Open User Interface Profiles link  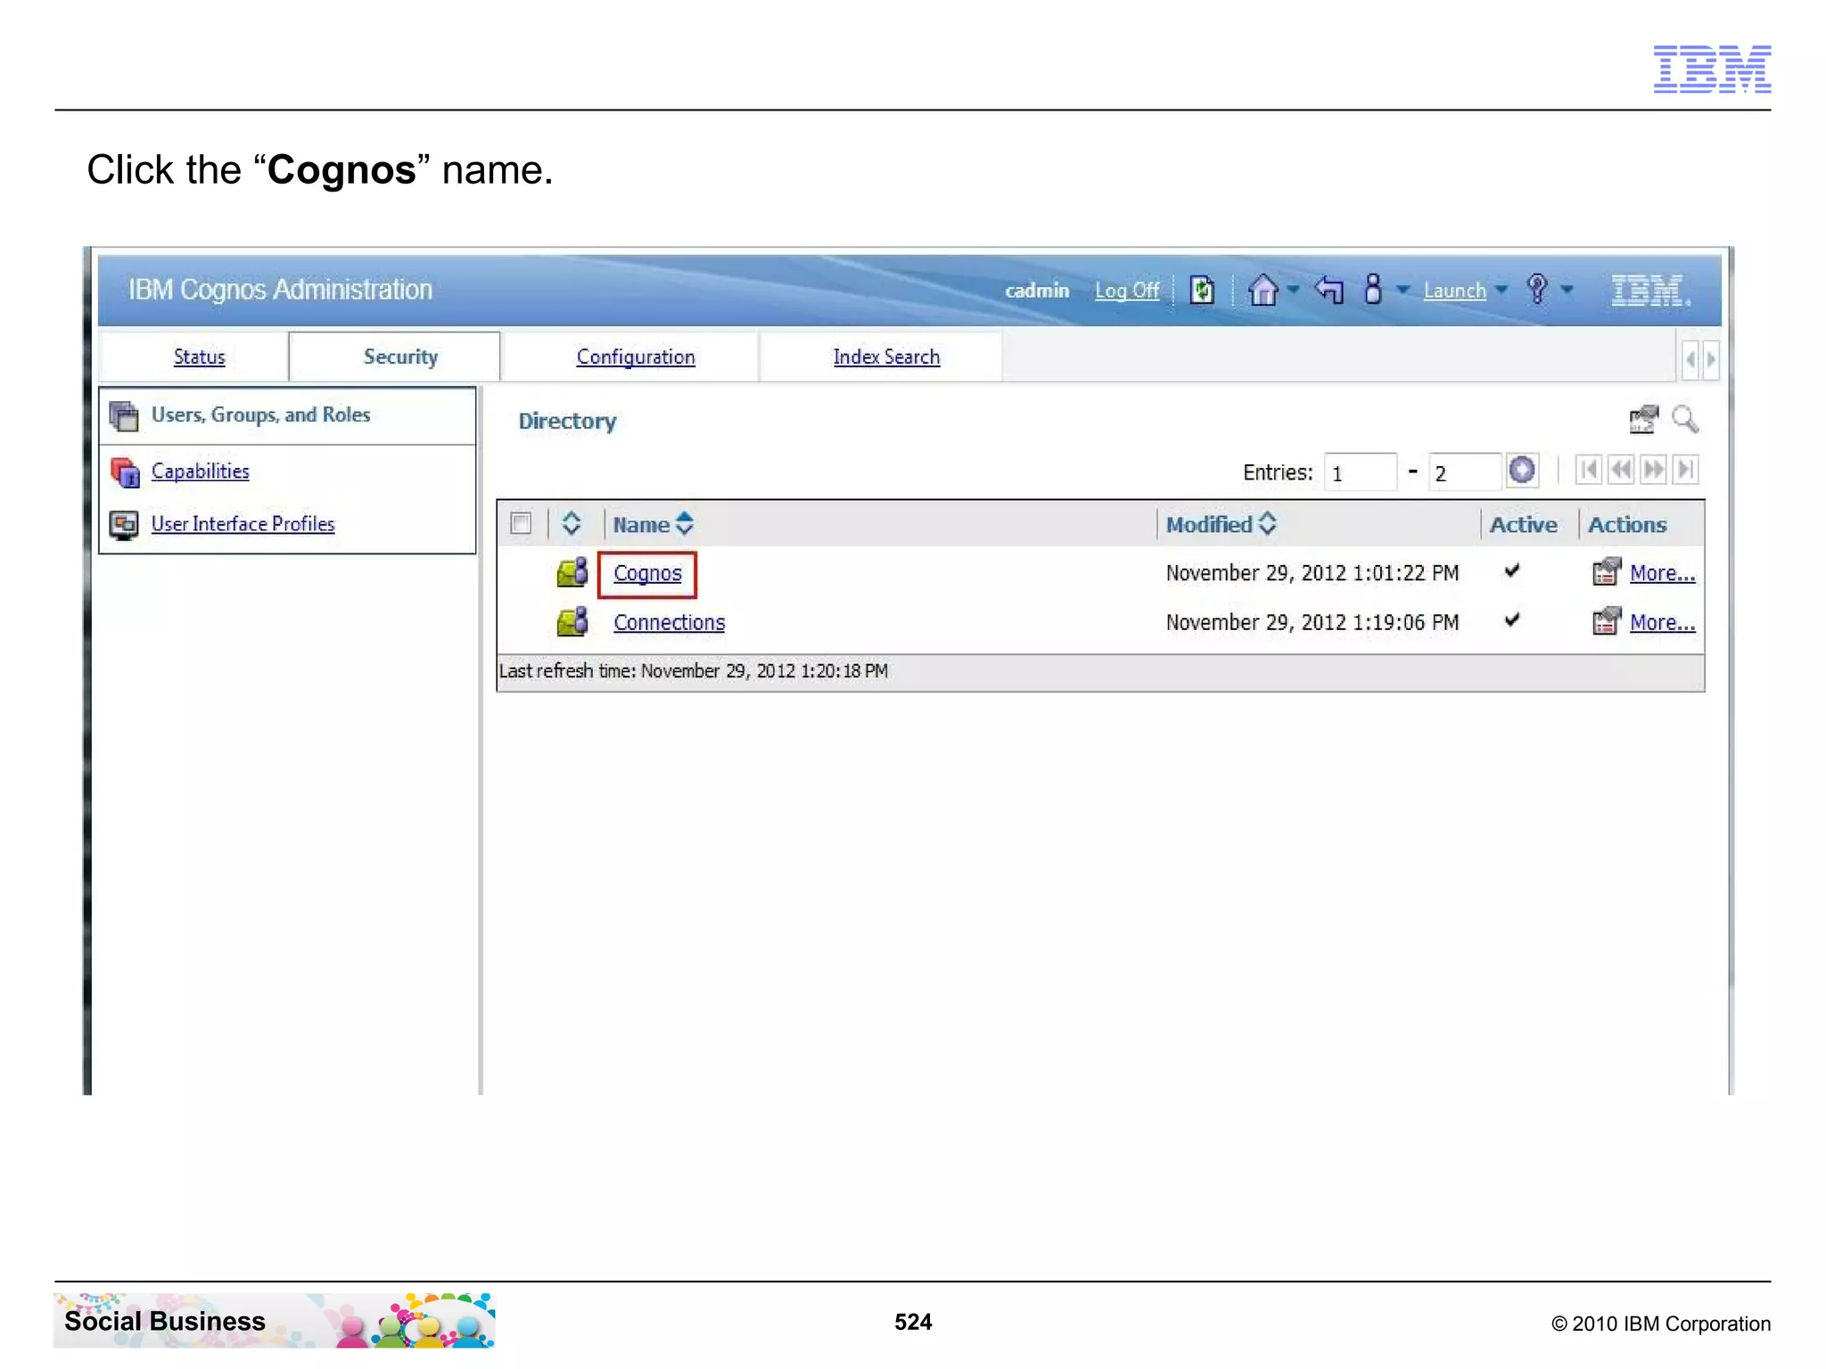[x=243, y=523]
